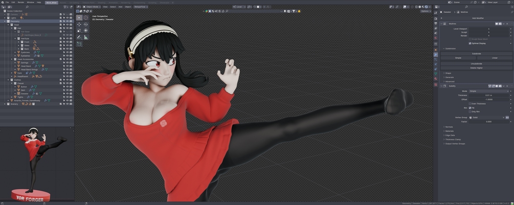Select the Select Box tool
This screenshot has height=205, width=514.
(x=79, y=18)
